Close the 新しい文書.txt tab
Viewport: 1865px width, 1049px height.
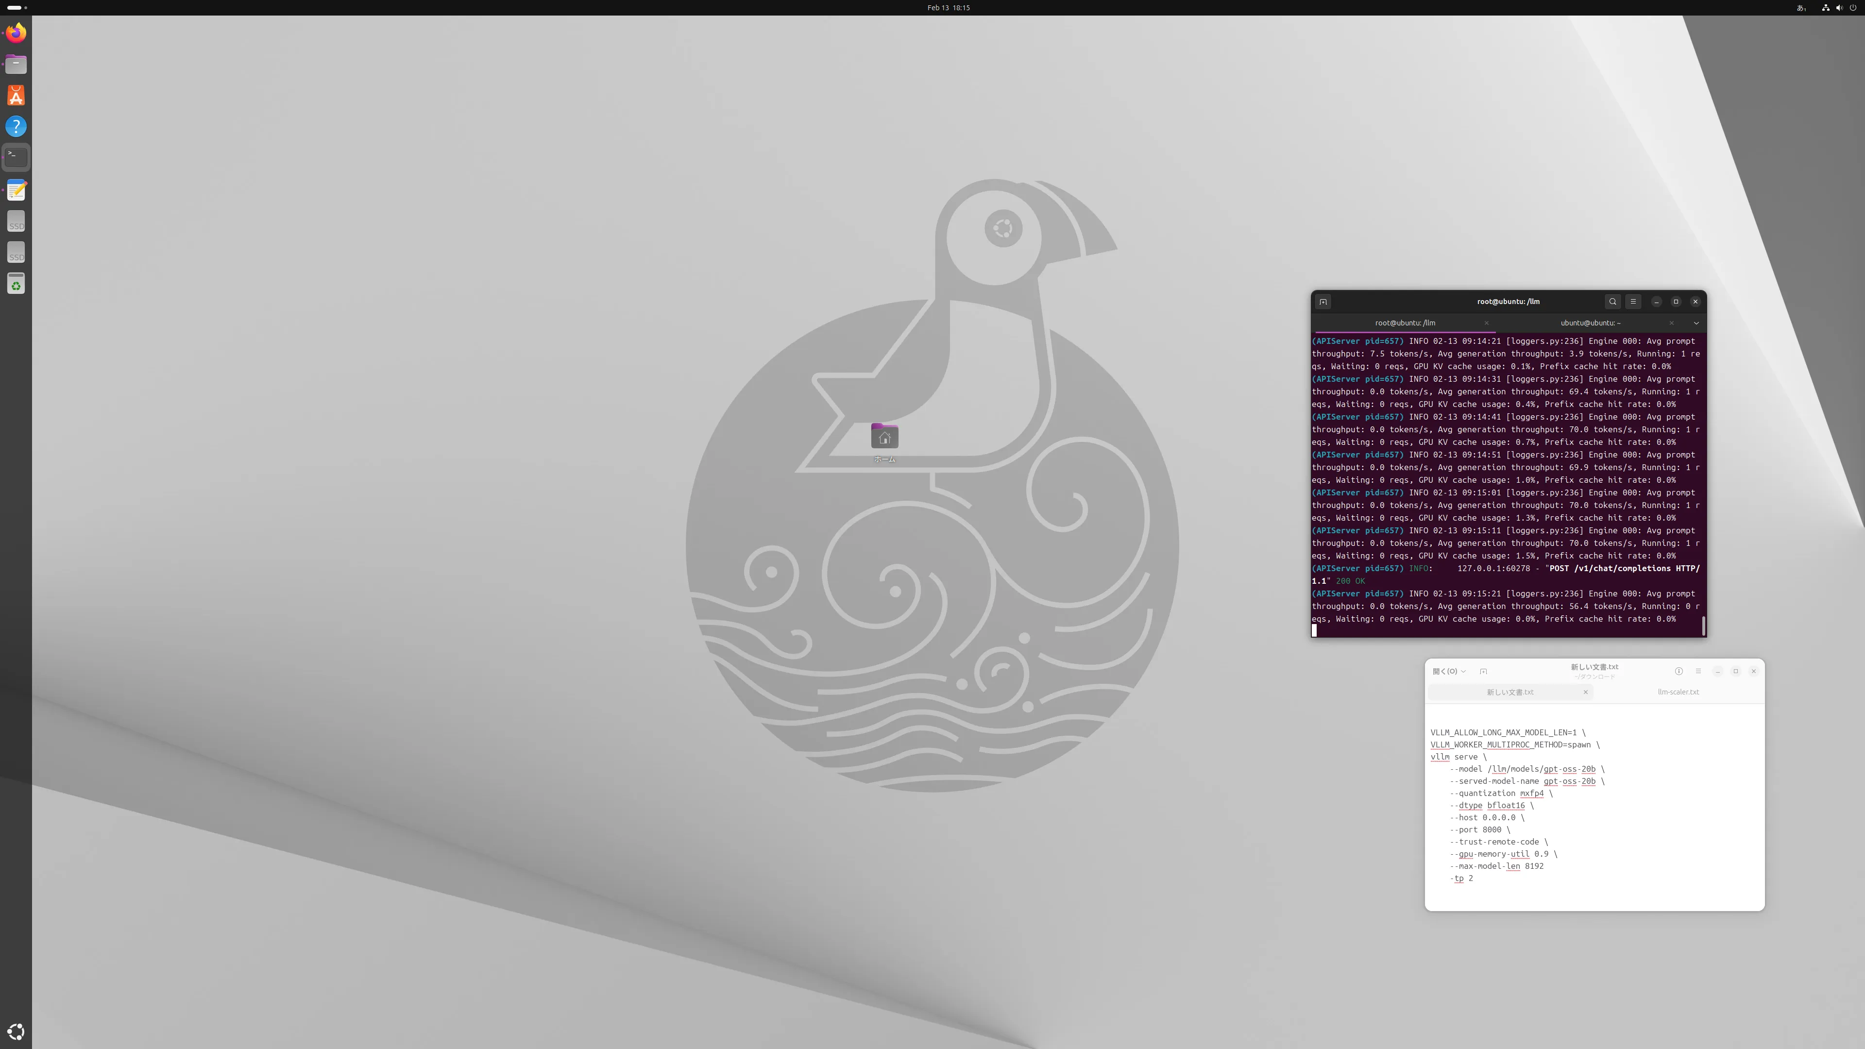click(1585, 692)
